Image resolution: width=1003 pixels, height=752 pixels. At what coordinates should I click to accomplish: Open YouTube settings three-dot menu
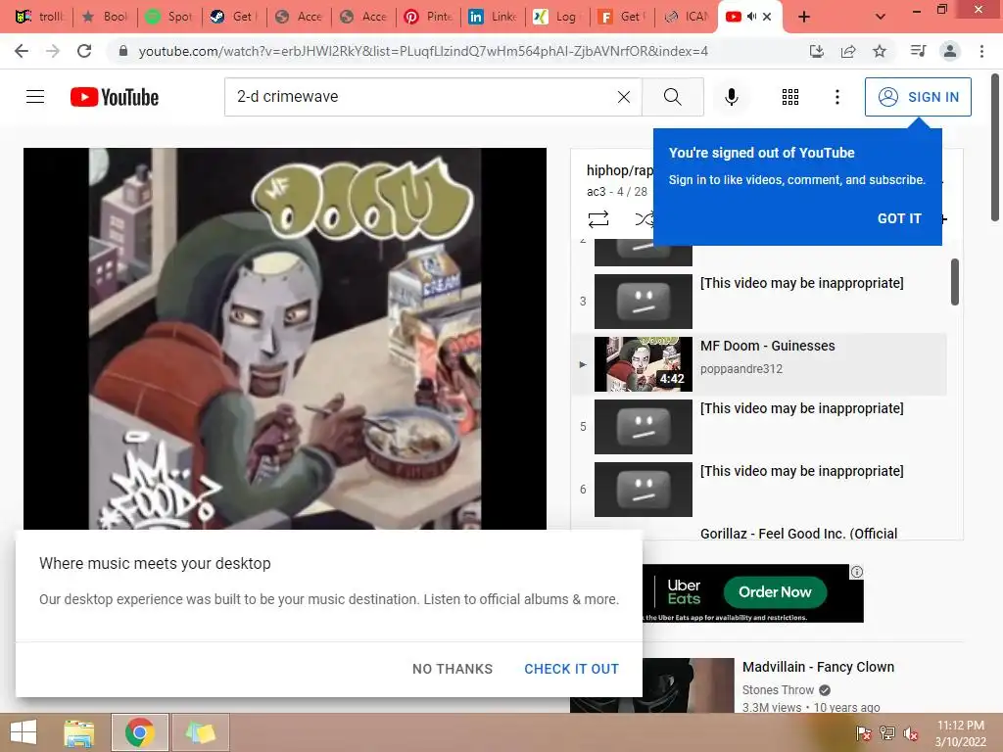click(836, 97)
